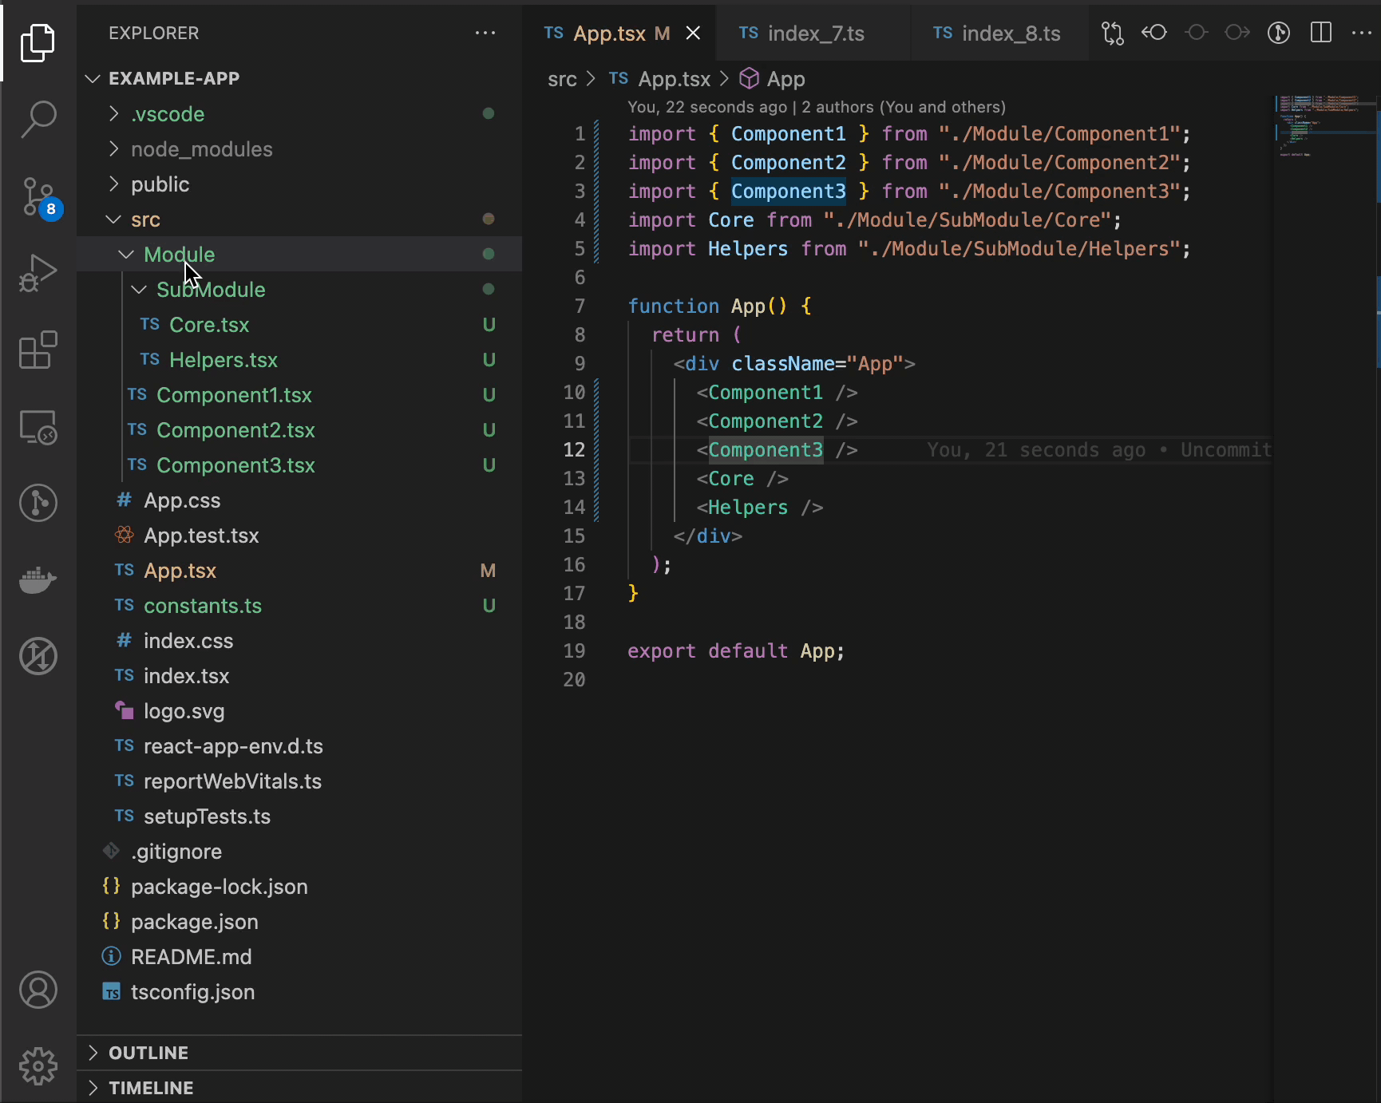Click the React icon of App.test.tsx
This screenshot has width=1381, height=1103.
pyautogui.click(x=125, y=535)
